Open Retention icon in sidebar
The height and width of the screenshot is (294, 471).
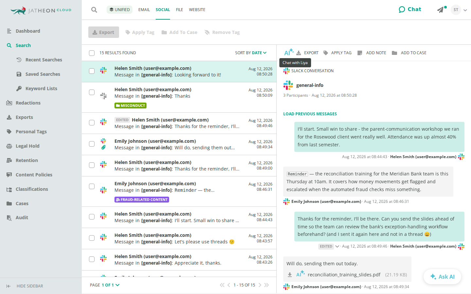click(9, 160)
